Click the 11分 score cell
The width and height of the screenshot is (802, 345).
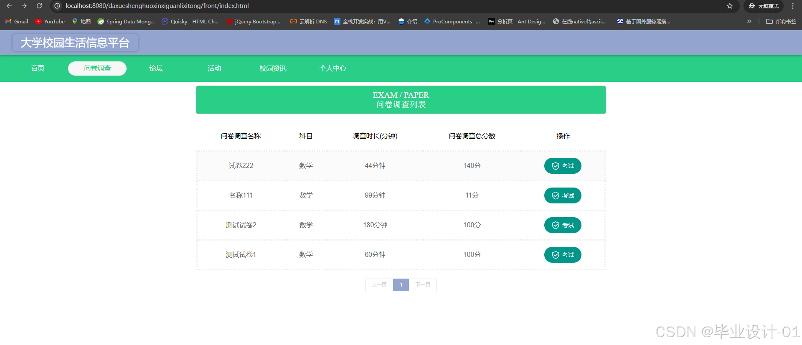point(472,195)
